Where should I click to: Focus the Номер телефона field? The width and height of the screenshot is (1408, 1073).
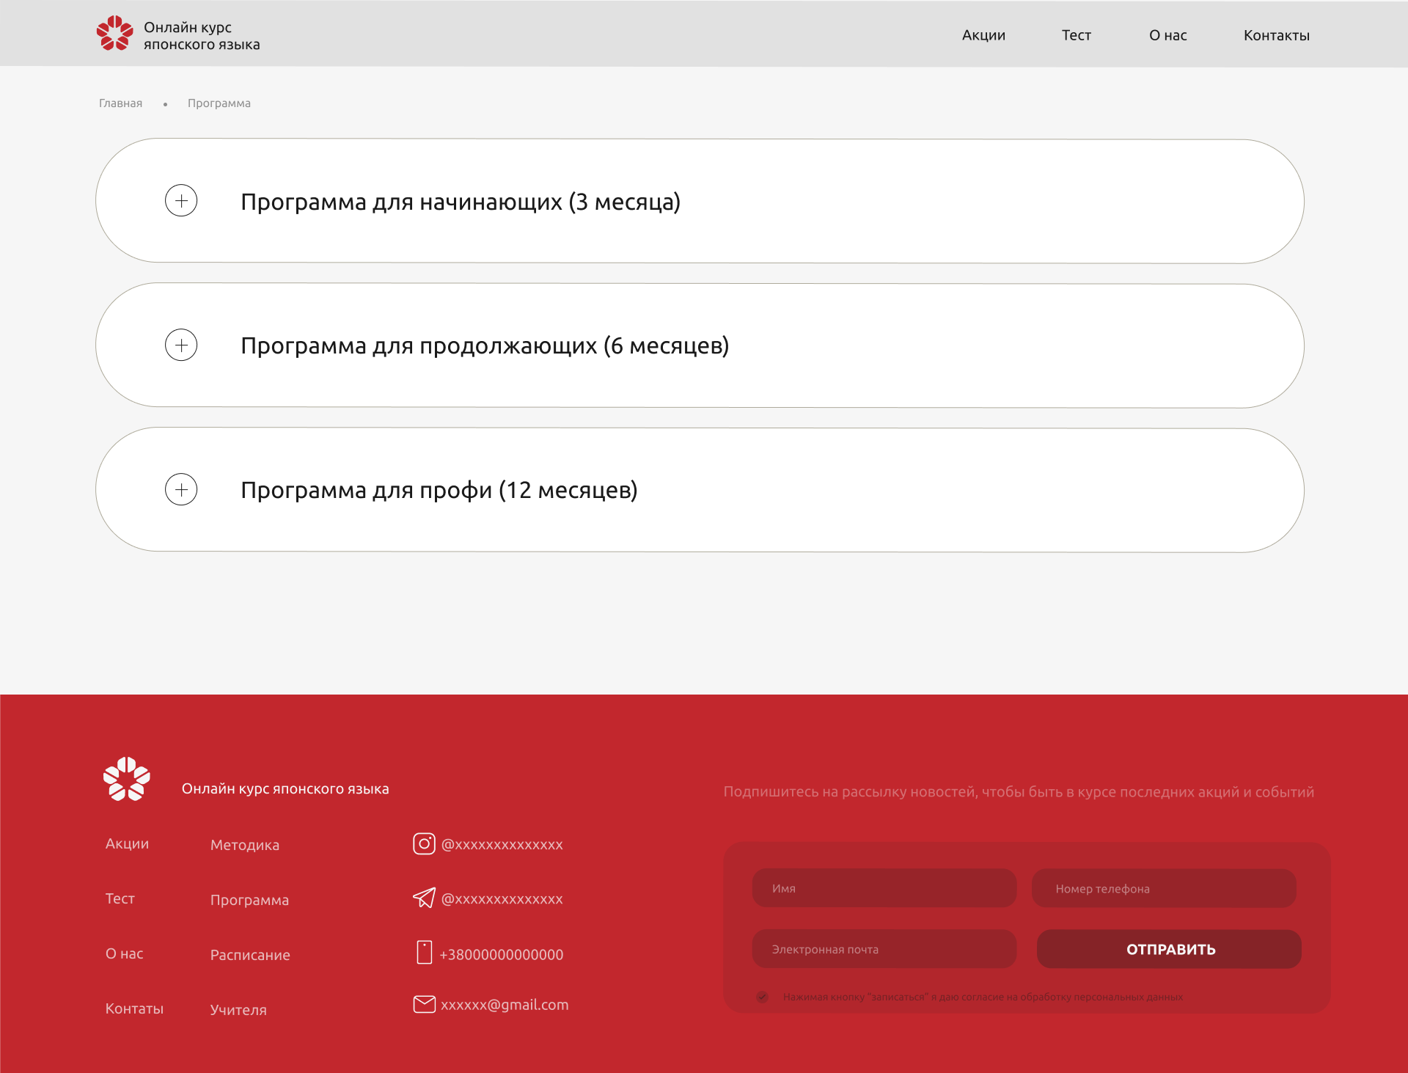click(x=1164, y=888)
